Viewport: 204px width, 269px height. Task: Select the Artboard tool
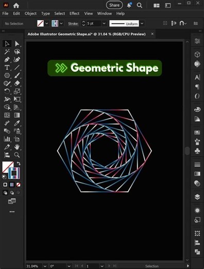[x=17, y=139]
